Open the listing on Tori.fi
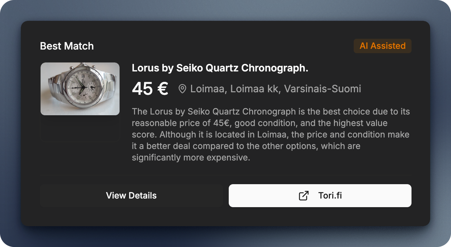The image size is (451, 247). click(320, 196)
